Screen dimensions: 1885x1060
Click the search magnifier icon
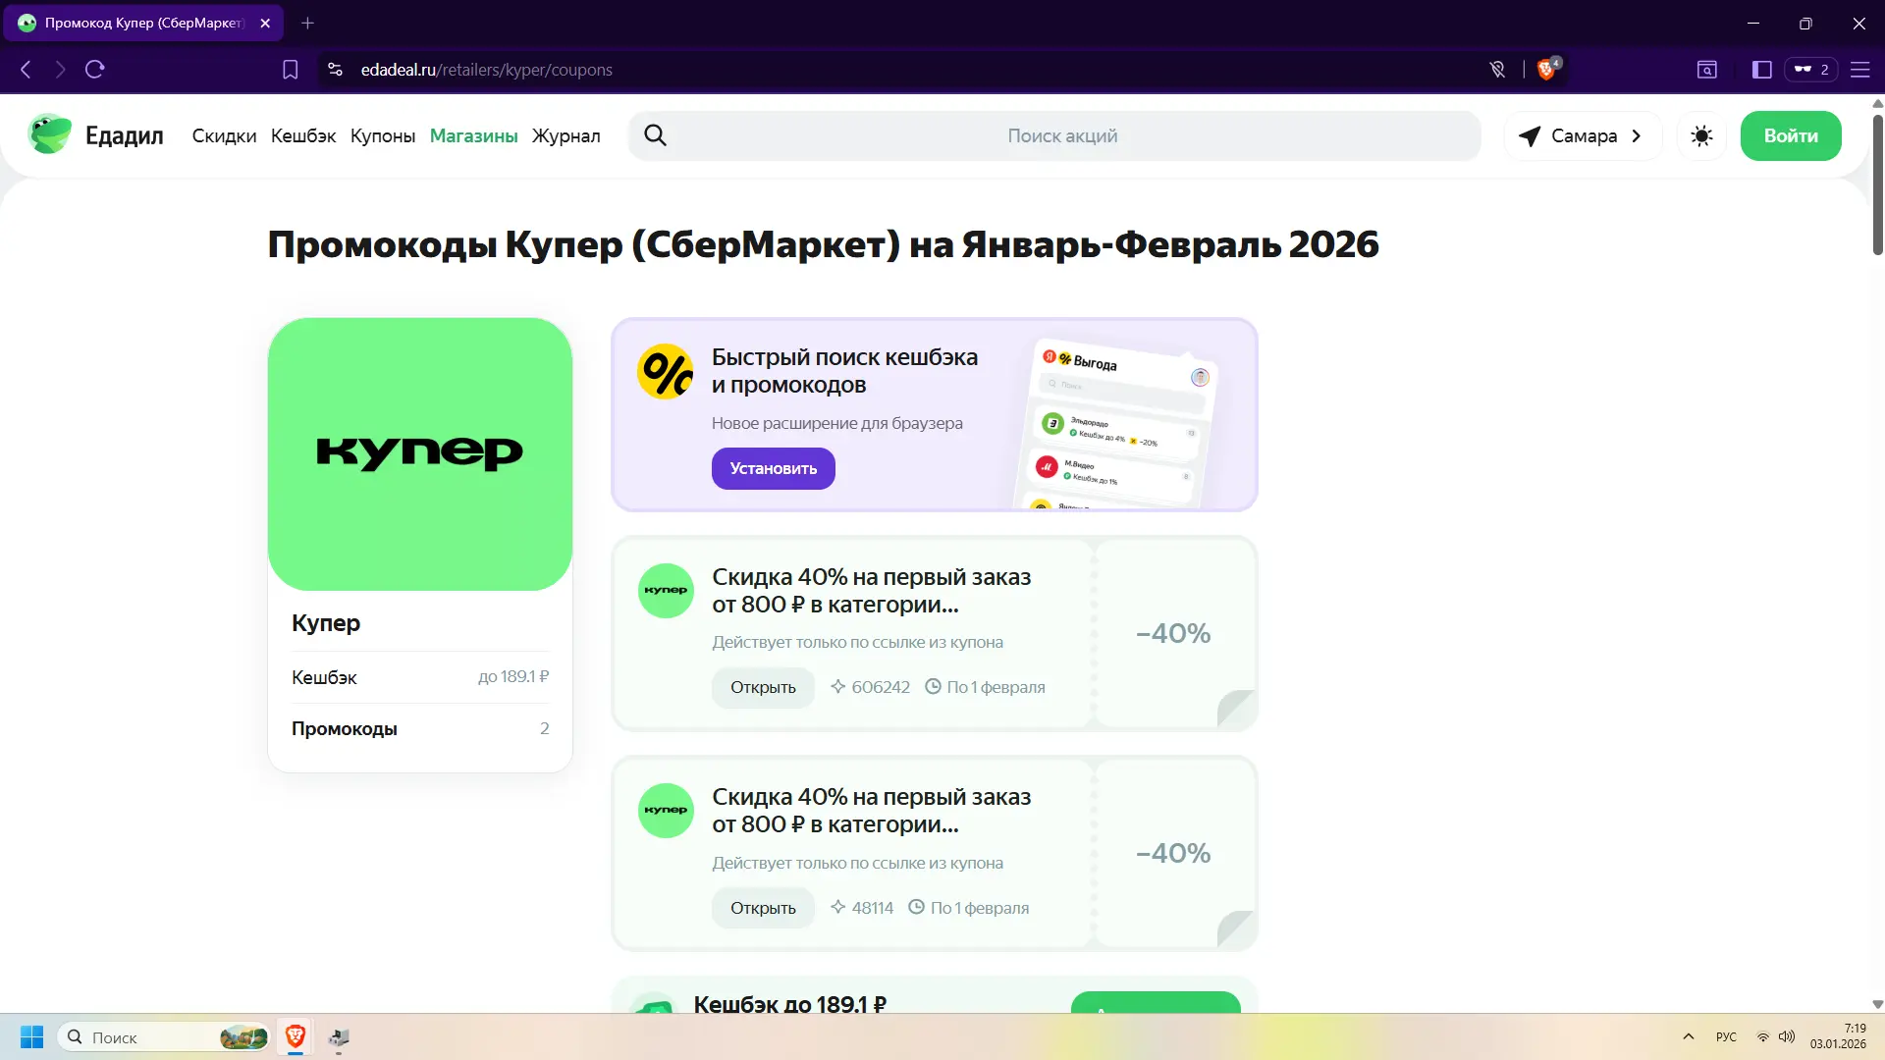click(656, 135)
